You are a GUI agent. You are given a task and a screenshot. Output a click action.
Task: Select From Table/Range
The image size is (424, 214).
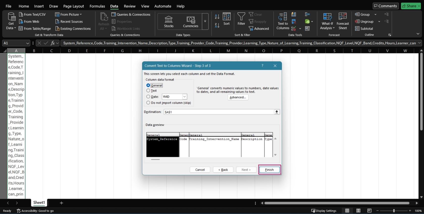click(x=35, y=28)
